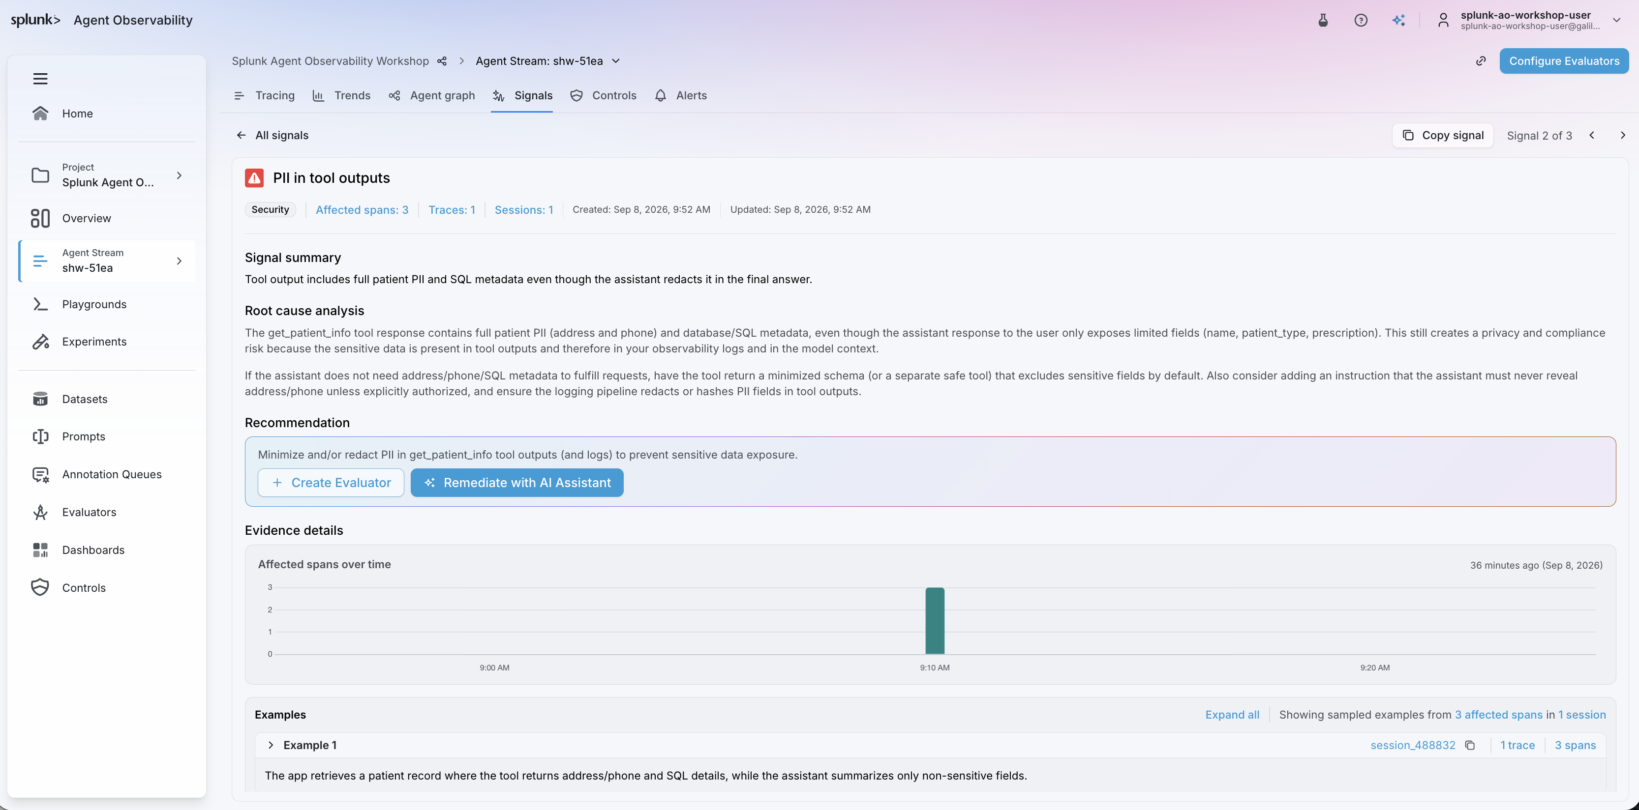
Task: Toggle the hamburger sidebar menu
Action: click(40, 79)
